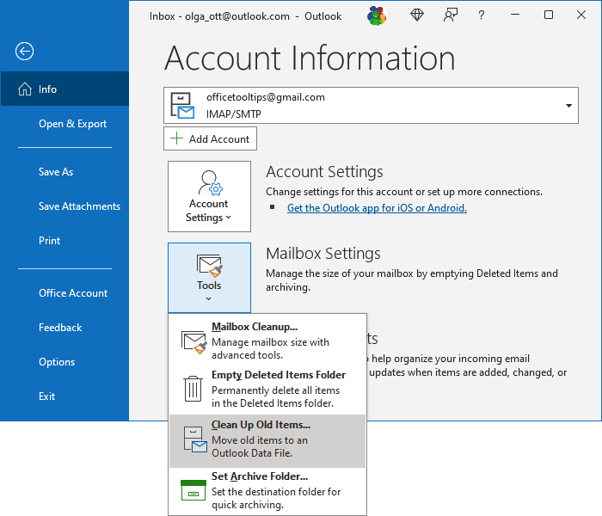This screenshot has width=602, height=516.
Task: Open the feedback person icon in title bar
Action: (451, 15)
